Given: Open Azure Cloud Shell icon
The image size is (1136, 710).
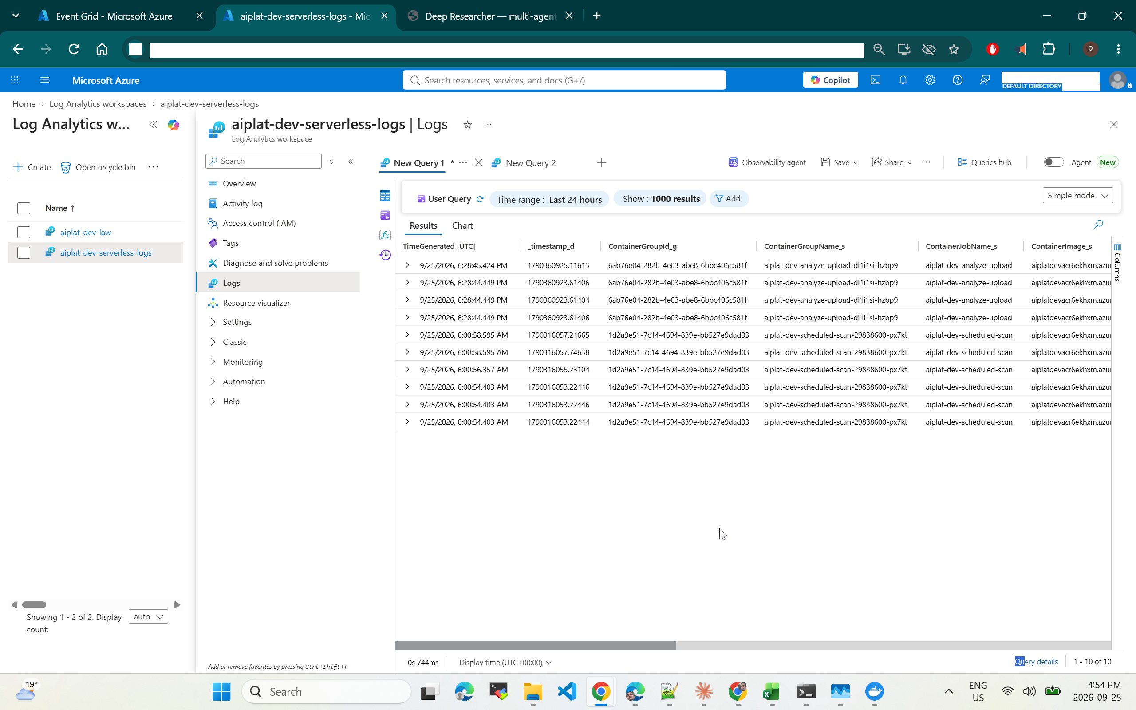Looking at the screenshot, I should click(x=876, y=80).
